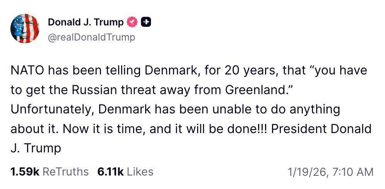The height and width of the screenshot is (189, 385).
Task: Click the red verified checkmark badge
Action: (x=132, y=22)
